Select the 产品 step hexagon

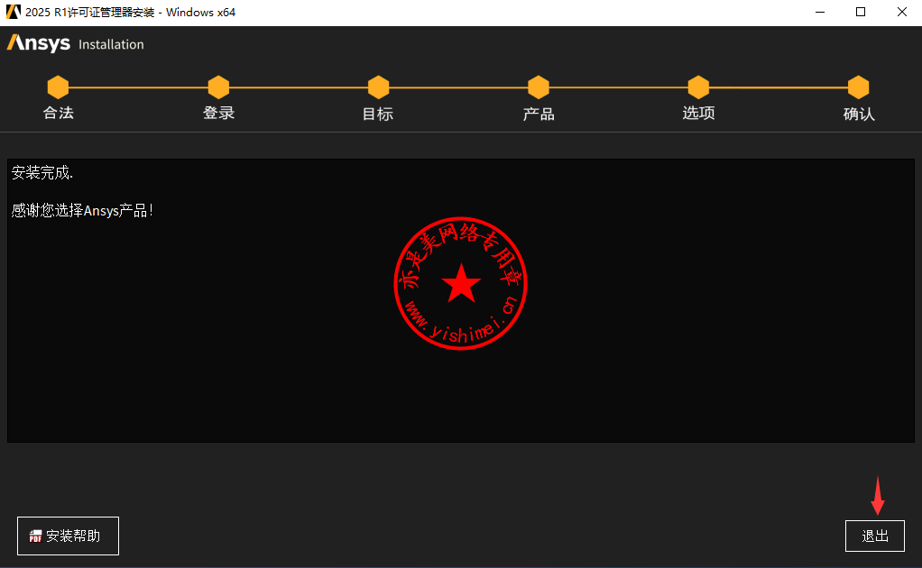539,87
